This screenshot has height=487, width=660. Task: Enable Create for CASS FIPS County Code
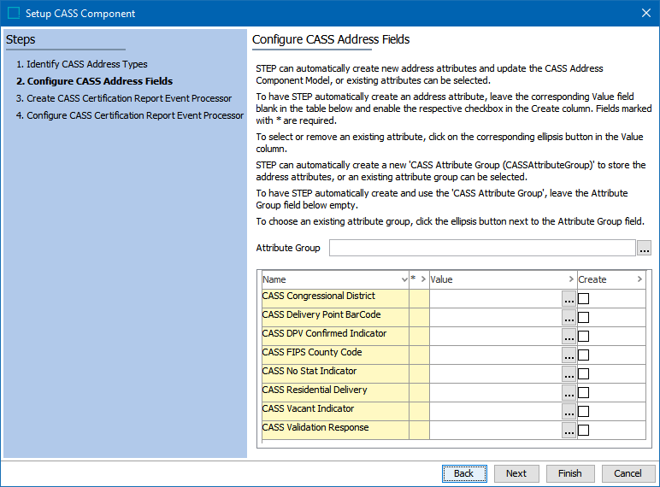583,355
